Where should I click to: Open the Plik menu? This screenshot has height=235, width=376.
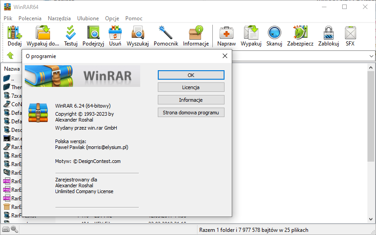pyautogui.click(x=8, y=18)
